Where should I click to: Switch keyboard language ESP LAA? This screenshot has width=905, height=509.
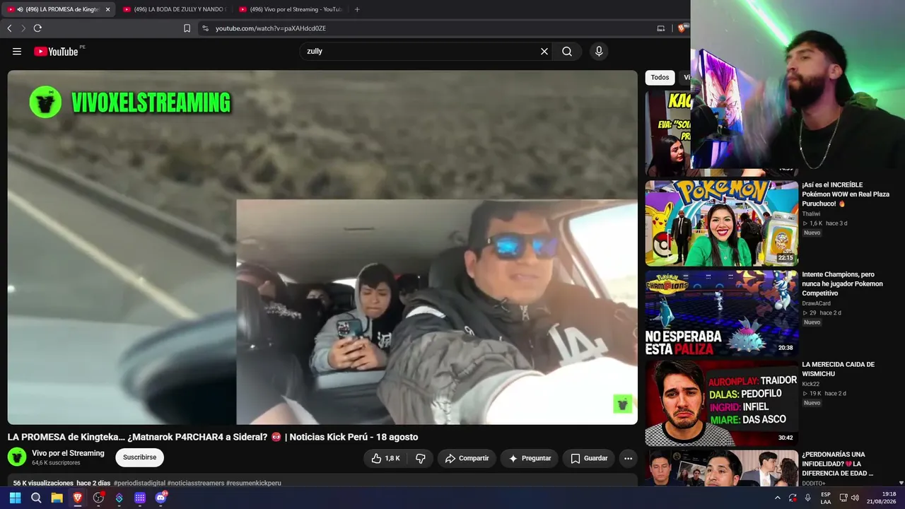[826, 498]
